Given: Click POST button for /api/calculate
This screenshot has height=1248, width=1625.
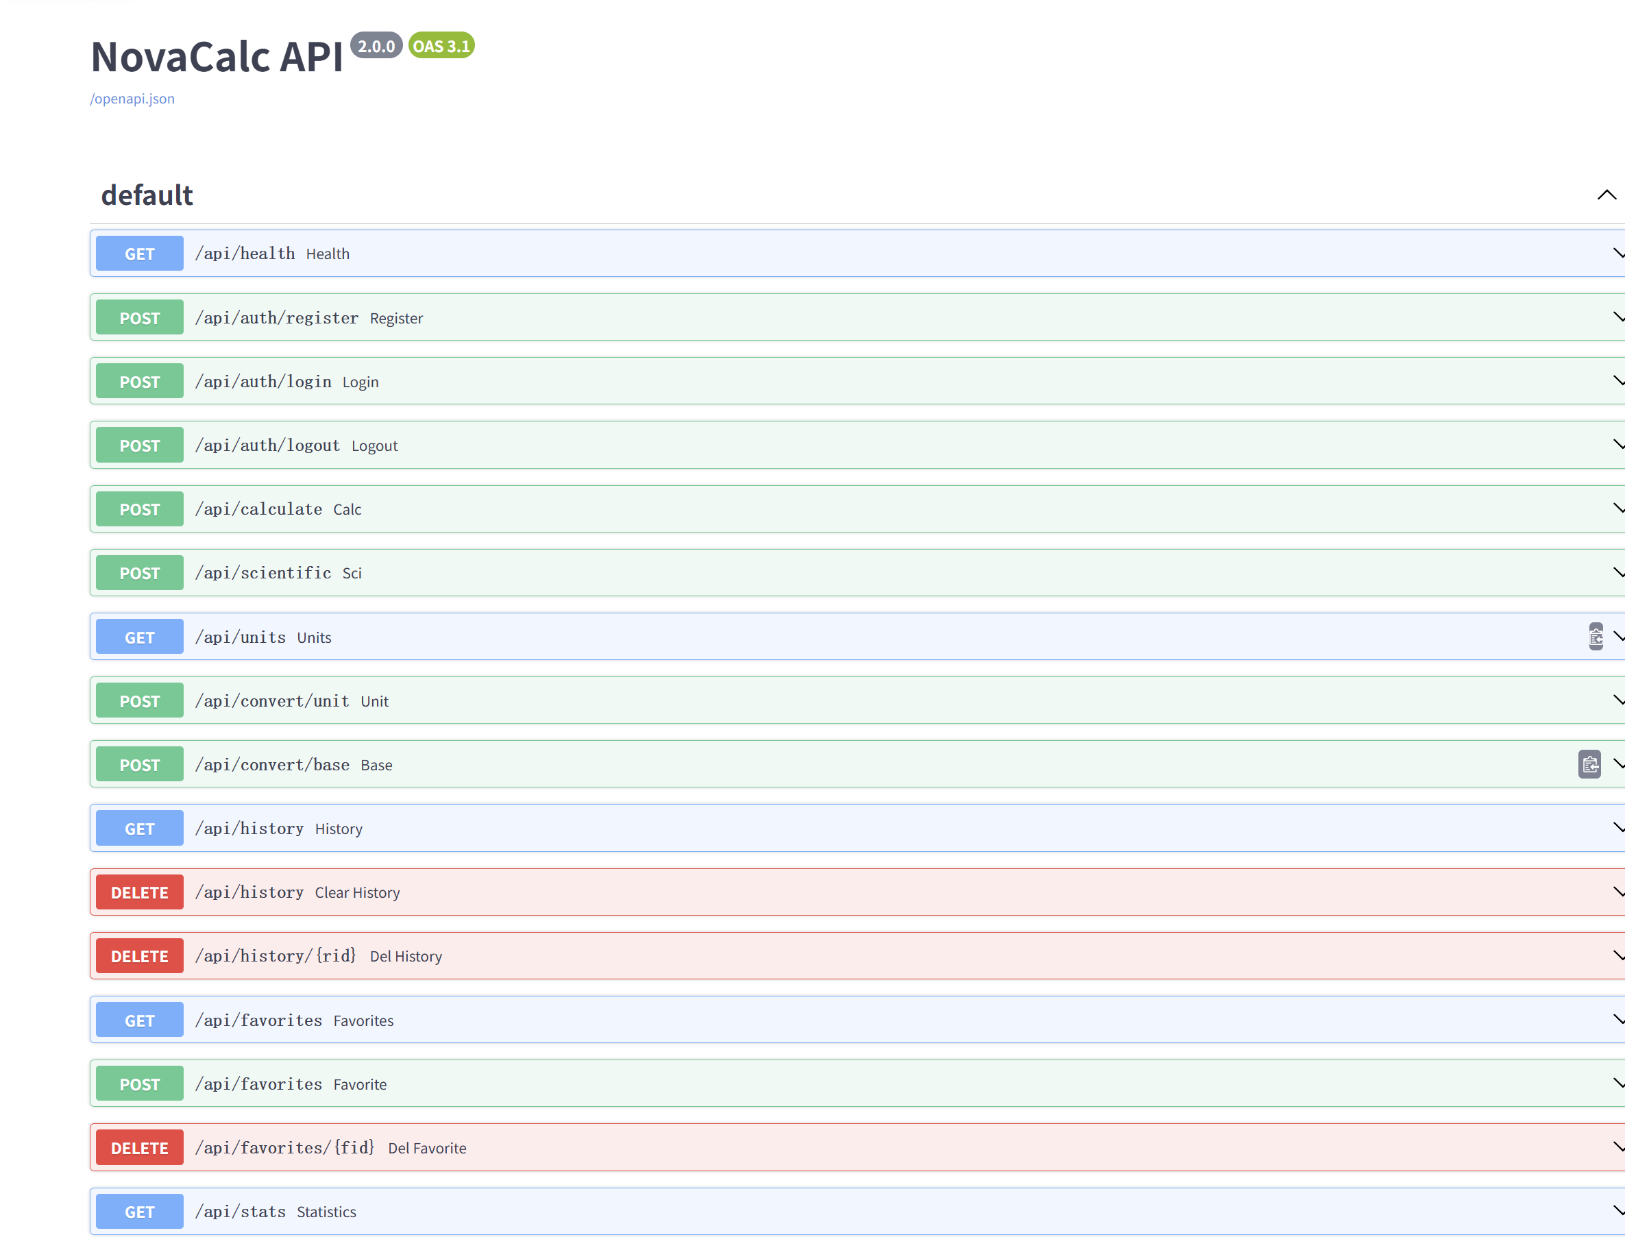Looking at the screenshot, I should point(140,509).
